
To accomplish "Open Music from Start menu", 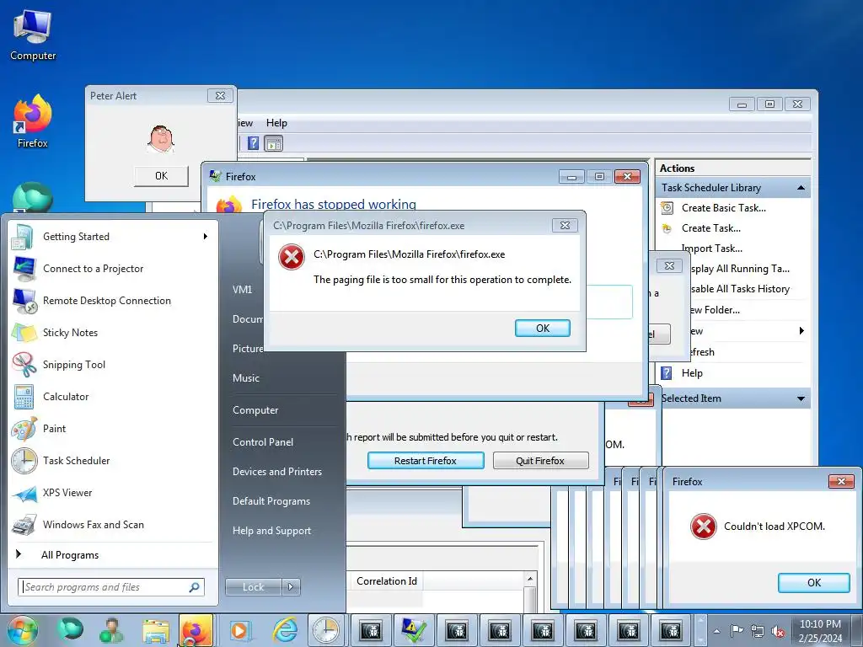I will point(246,378).
